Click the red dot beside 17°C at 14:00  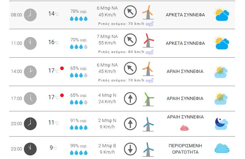tap(62, 68)
